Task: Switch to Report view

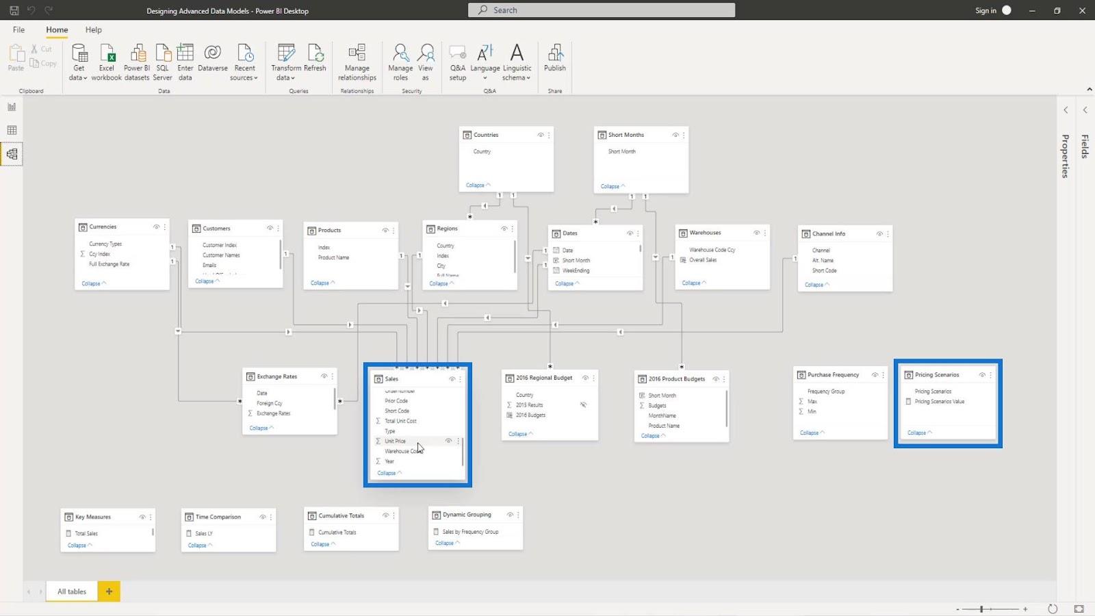Action: 12,107
